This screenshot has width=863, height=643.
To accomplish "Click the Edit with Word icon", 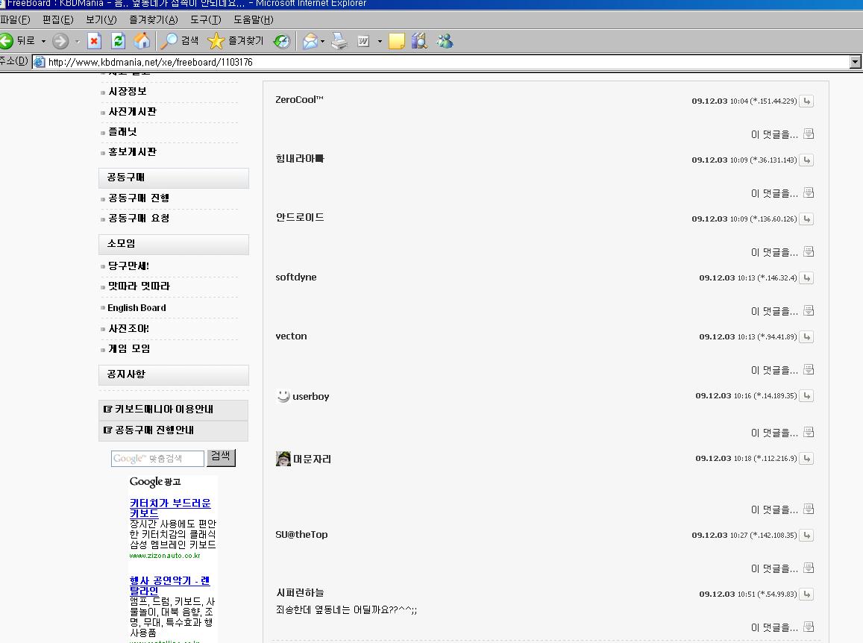I will click(363, 41).
